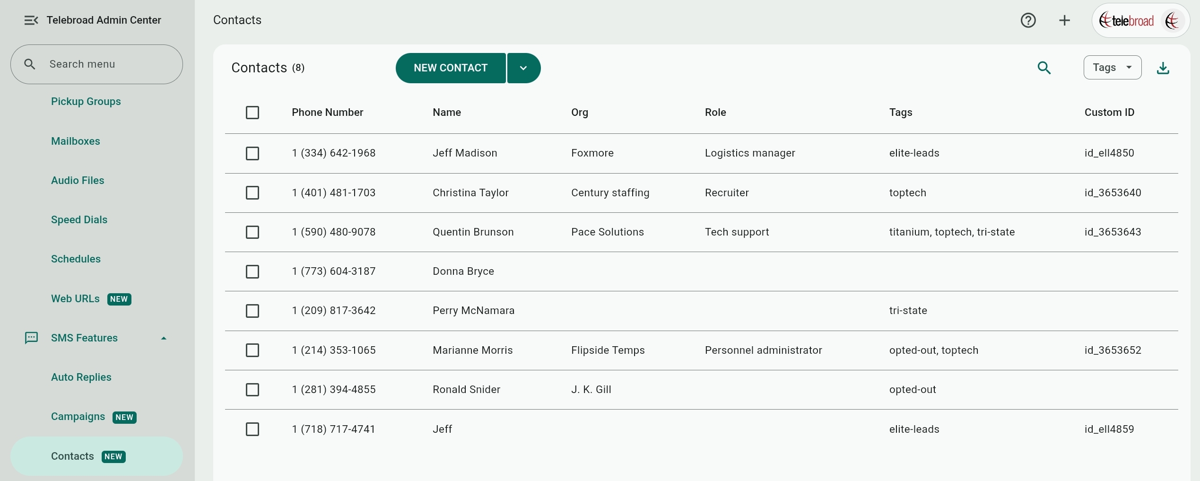Select Donna Bryce's checkbox

(252, 271)
